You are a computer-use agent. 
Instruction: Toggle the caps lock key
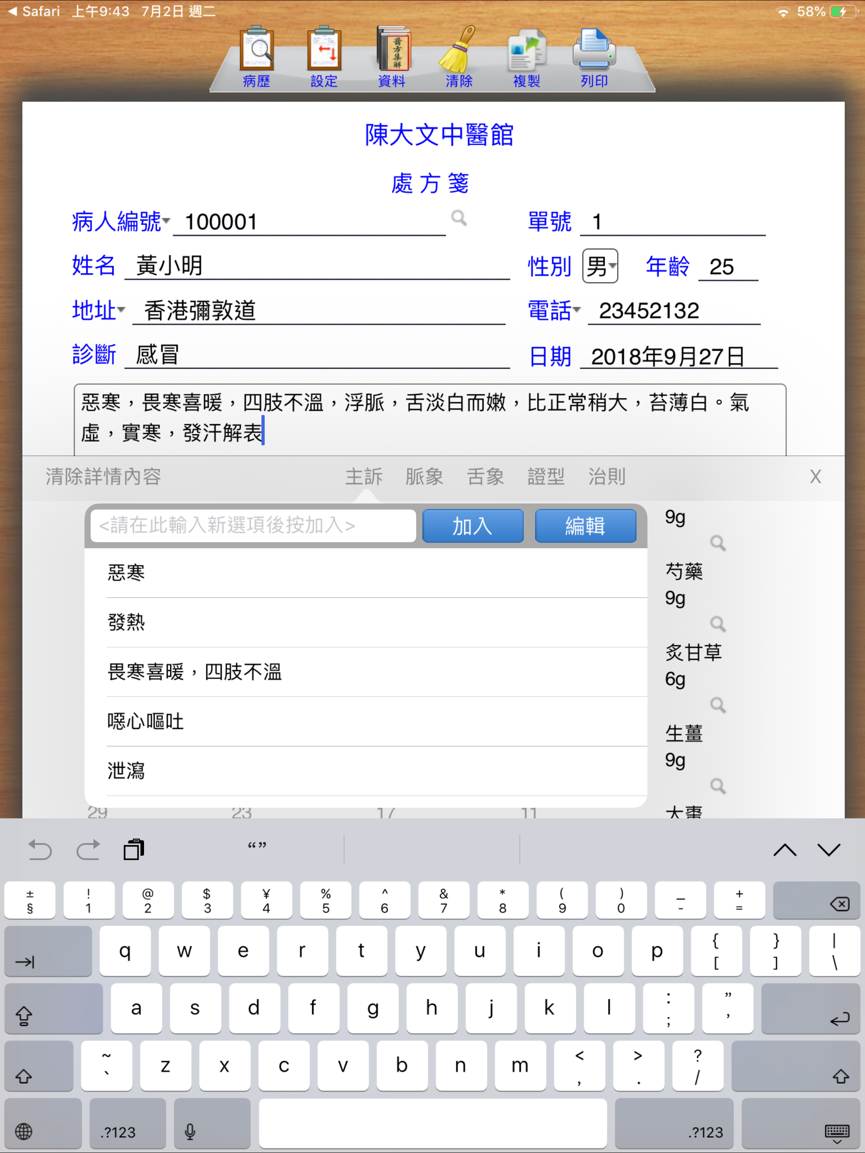point(54,1009)
